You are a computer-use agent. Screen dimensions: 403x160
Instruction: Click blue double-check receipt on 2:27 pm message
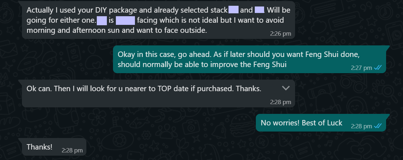[x=378, y=68]
